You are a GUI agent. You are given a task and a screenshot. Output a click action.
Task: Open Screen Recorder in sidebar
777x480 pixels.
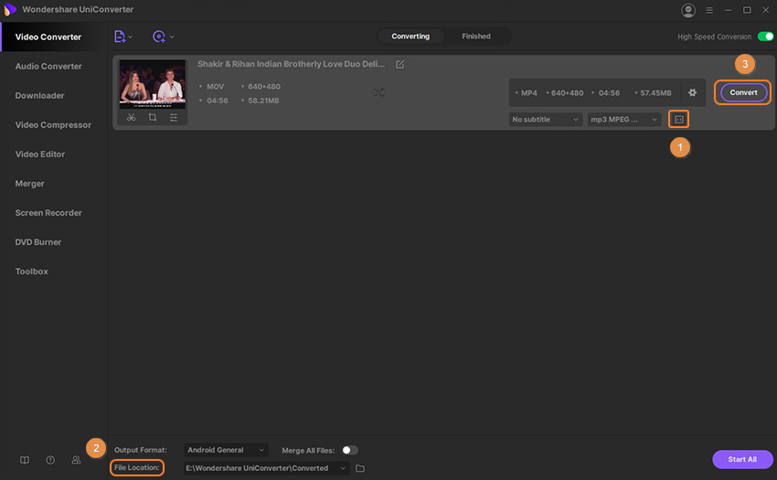tap(48, 212)
